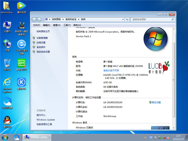Click the Service Pack 1 text
Screen dimensions: 188x141
pyautogui.click(x=83, y=36)
